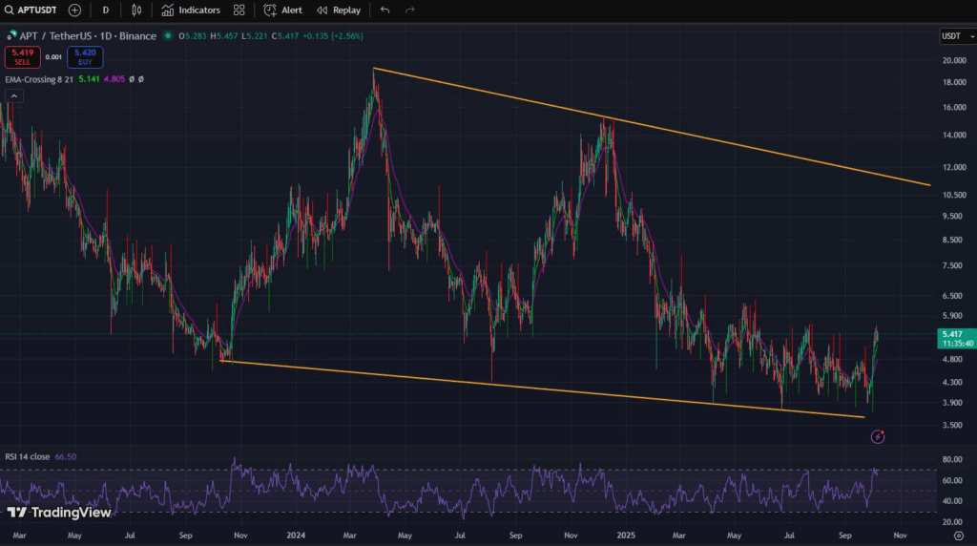Click the blue 5.420 BUY button
Viewport: 977px width, 546px height.
84,56
